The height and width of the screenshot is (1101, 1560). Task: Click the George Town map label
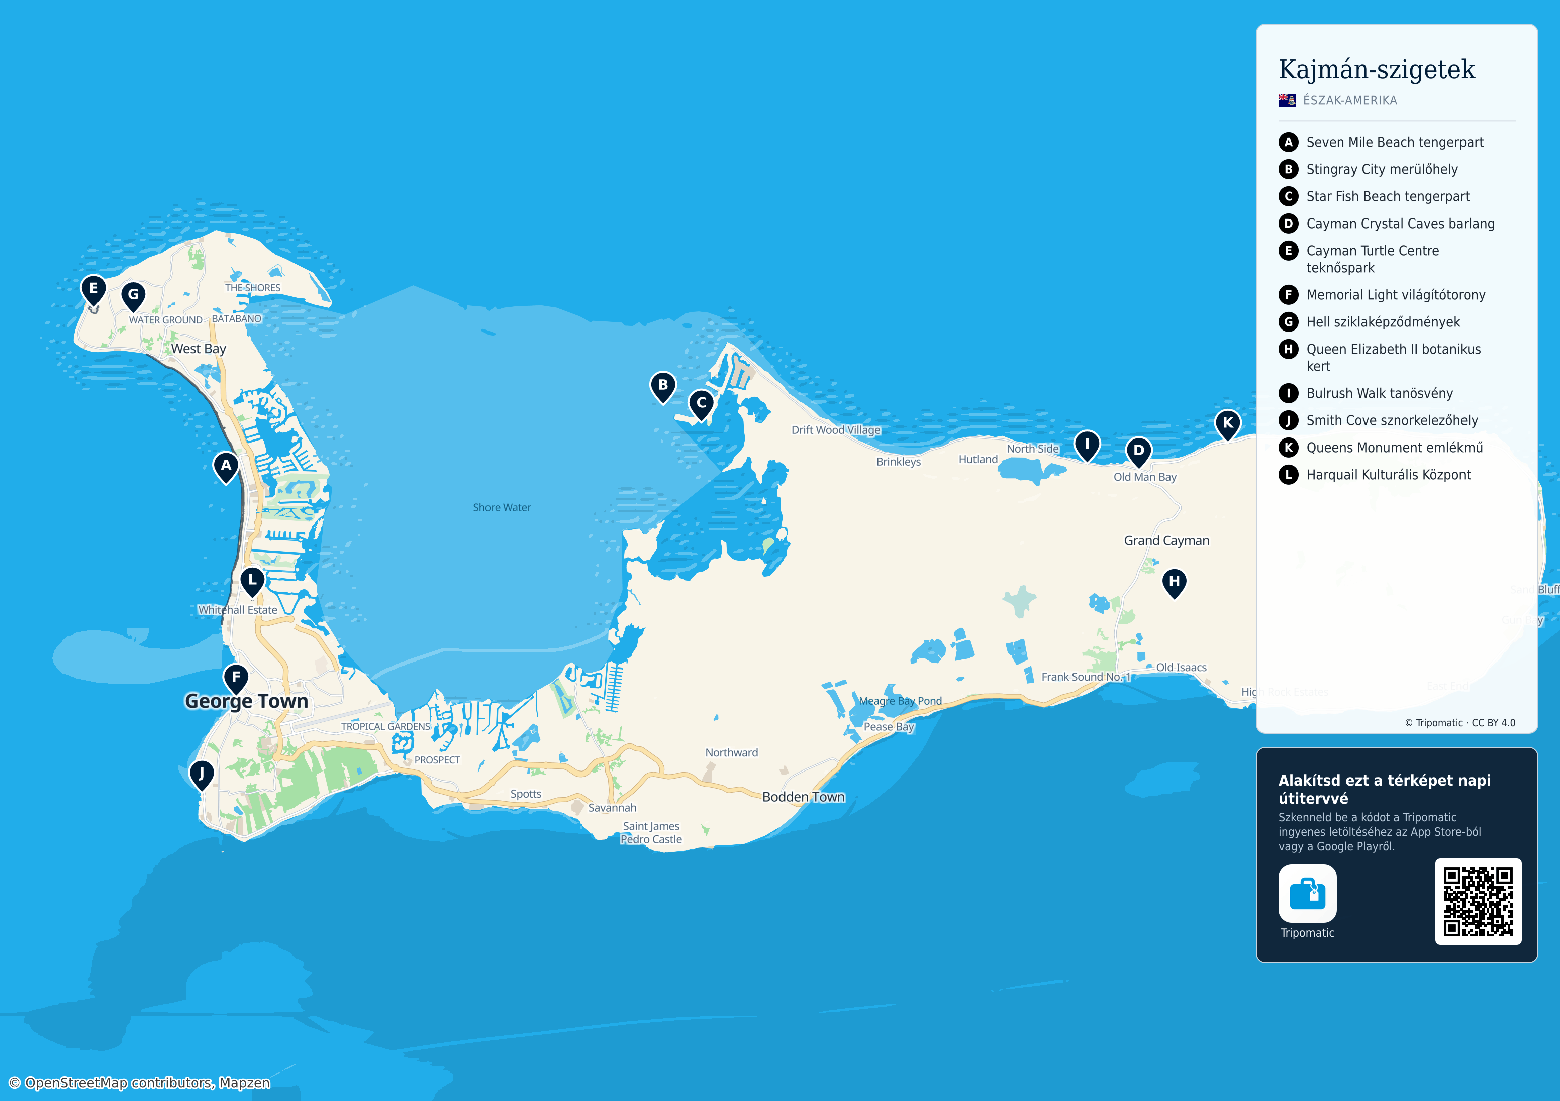pyautogui.click(x=247, y=701)
